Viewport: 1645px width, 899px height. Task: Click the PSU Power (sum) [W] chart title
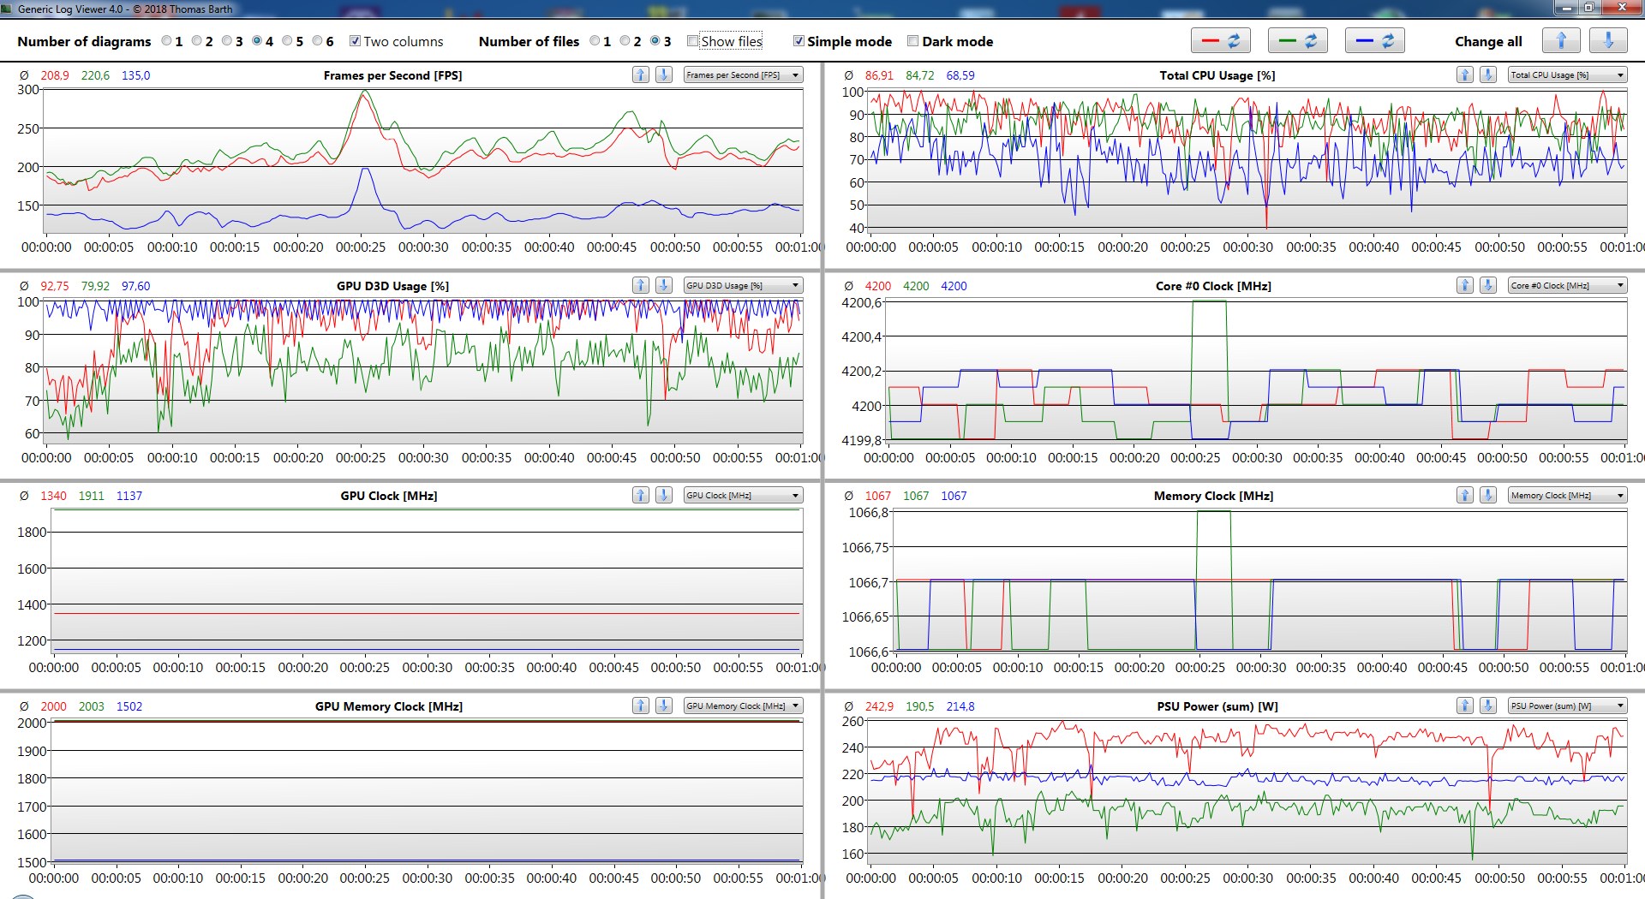click(x=1217, y=706)
